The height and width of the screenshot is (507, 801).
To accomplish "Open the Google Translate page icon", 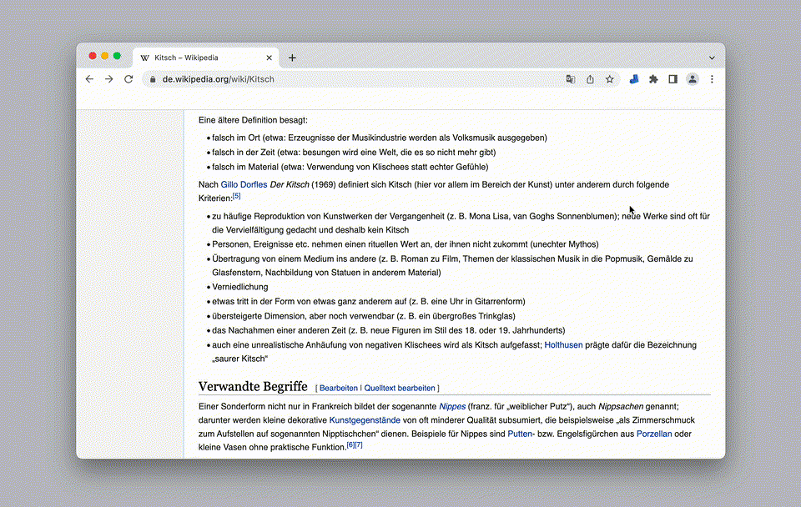I will (x=570, y=79).
